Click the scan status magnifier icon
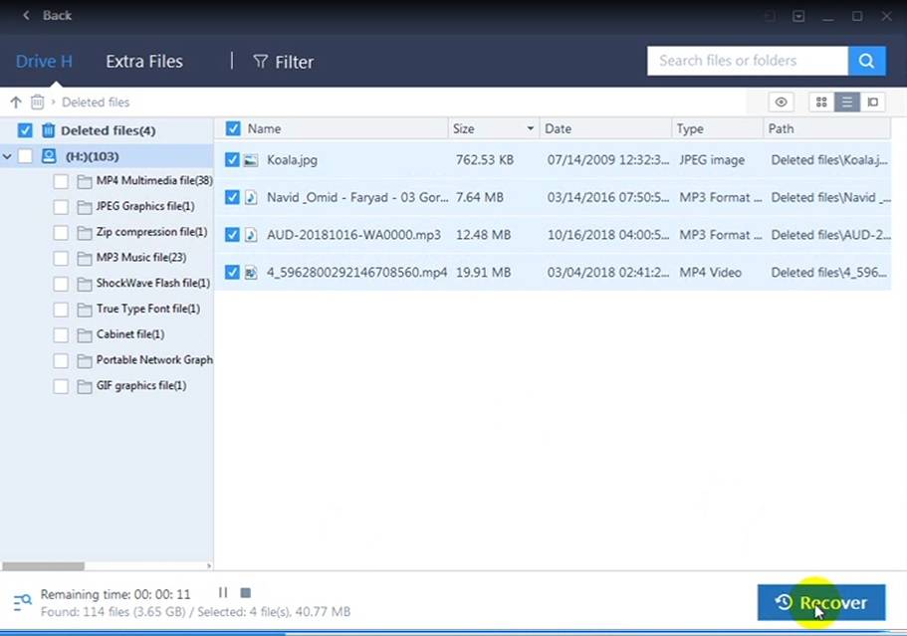Image resolution: width=907 pixels, height=636 pixels. [x=22, y=602]
